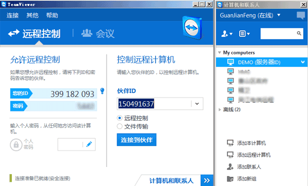Viewport: 308px width, 186px height.
Task: Close the 计算机和联系人 window
Action: point(303,4)
